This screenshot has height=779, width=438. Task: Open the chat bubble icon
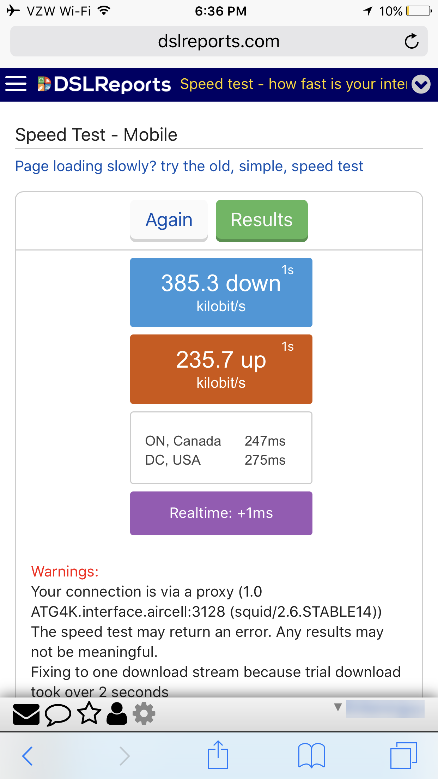(x=58, y=714)
